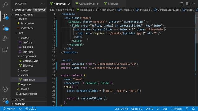Viewport: 198px width, 111px height.
Task: Open Source Control view icon
Action: click(5, 27)
